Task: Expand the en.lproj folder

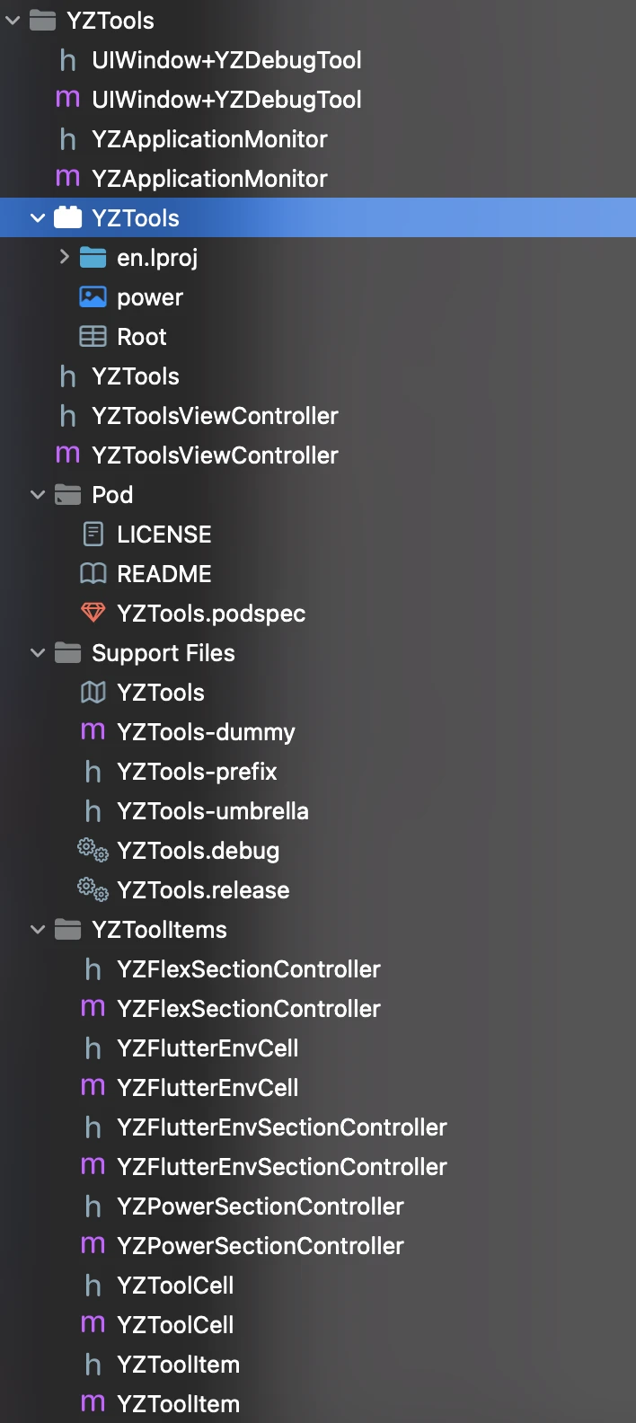Action: tap(64, 258)
